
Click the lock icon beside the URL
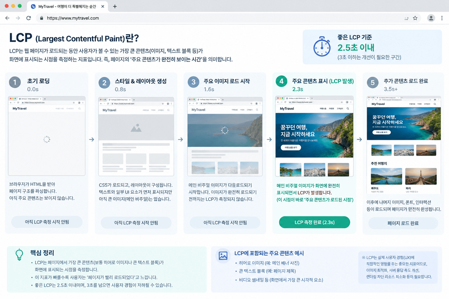pyautogui.click(x=42, y=18)
